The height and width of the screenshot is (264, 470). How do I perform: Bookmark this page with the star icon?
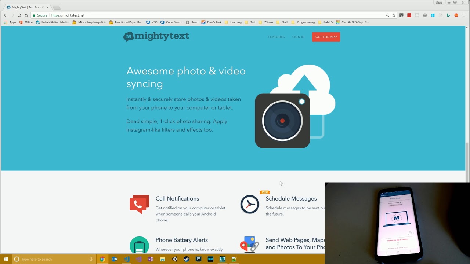(394, 15)
